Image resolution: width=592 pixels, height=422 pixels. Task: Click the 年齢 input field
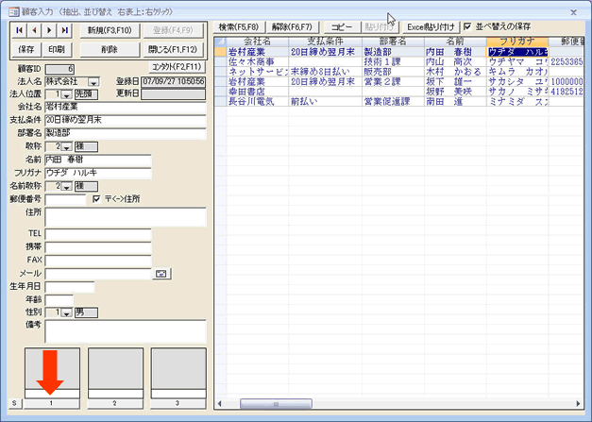(x=59, y=300)
